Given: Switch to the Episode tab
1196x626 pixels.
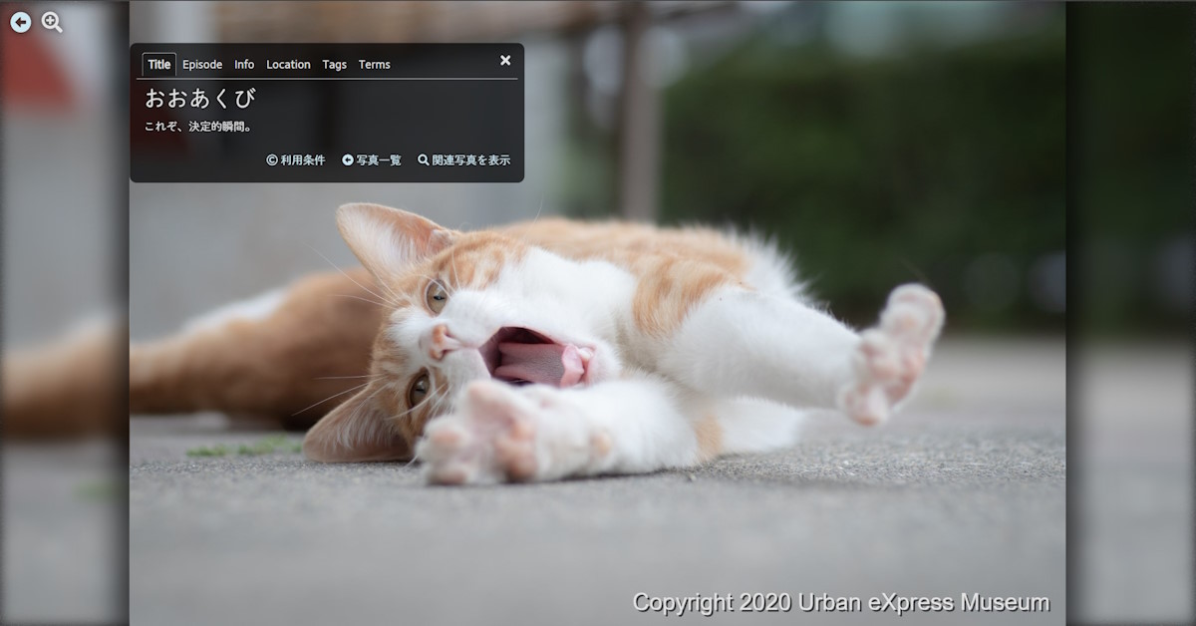Looking at the screenshot, I should point(202,65).
